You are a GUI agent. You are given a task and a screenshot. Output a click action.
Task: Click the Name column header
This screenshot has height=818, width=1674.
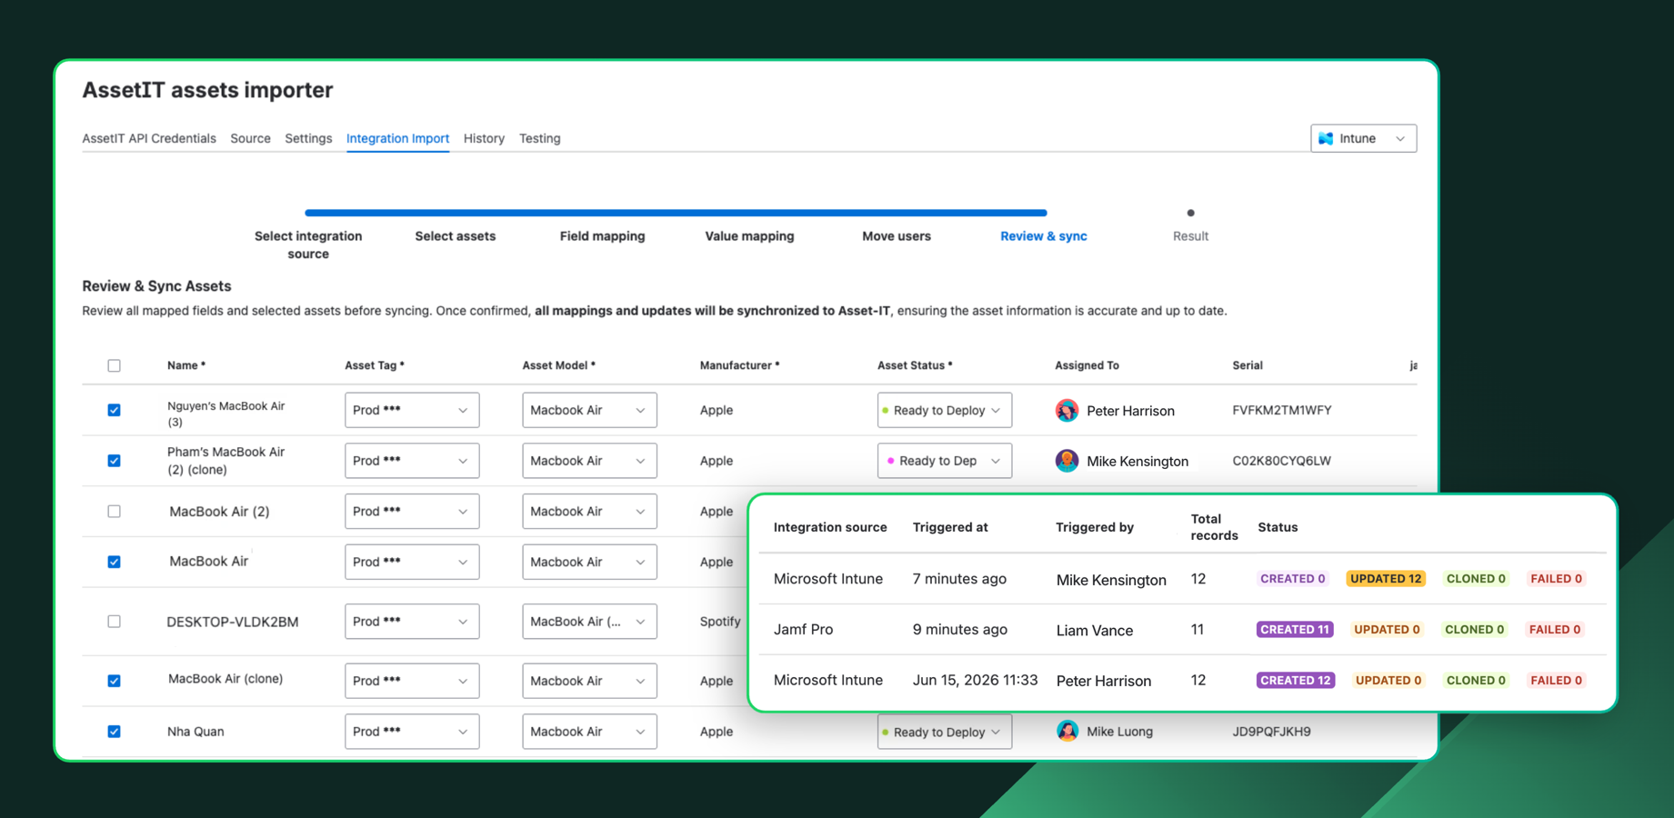tap(186, 365)
